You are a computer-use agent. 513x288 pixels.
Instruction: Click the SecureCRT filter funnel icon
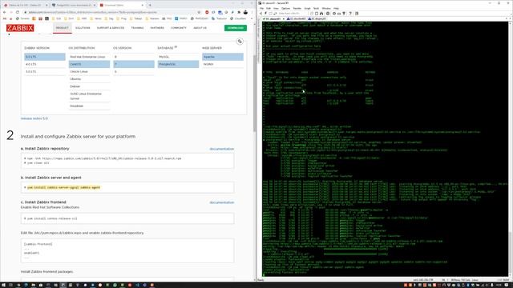344,14
